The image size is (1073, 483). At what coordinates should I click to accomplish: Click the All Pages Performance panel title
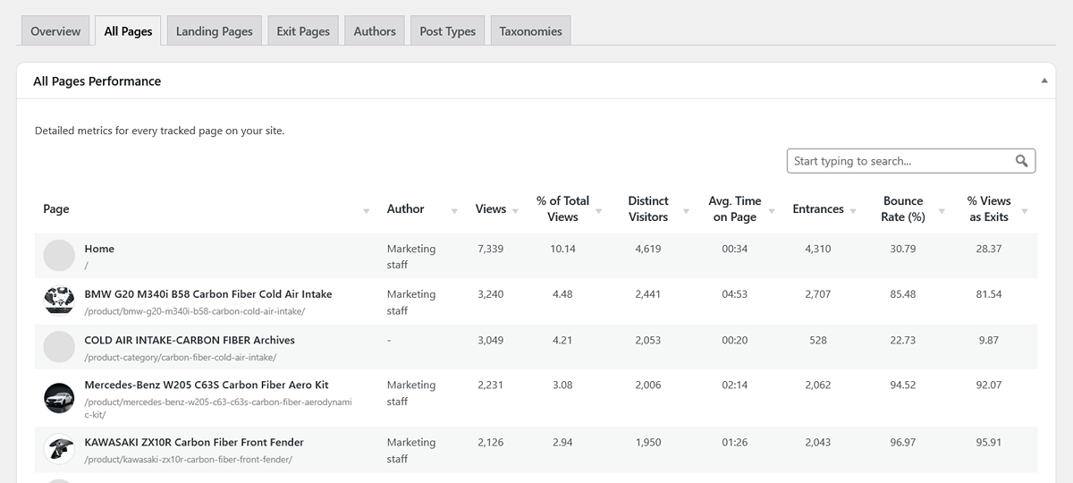[97, 80]
